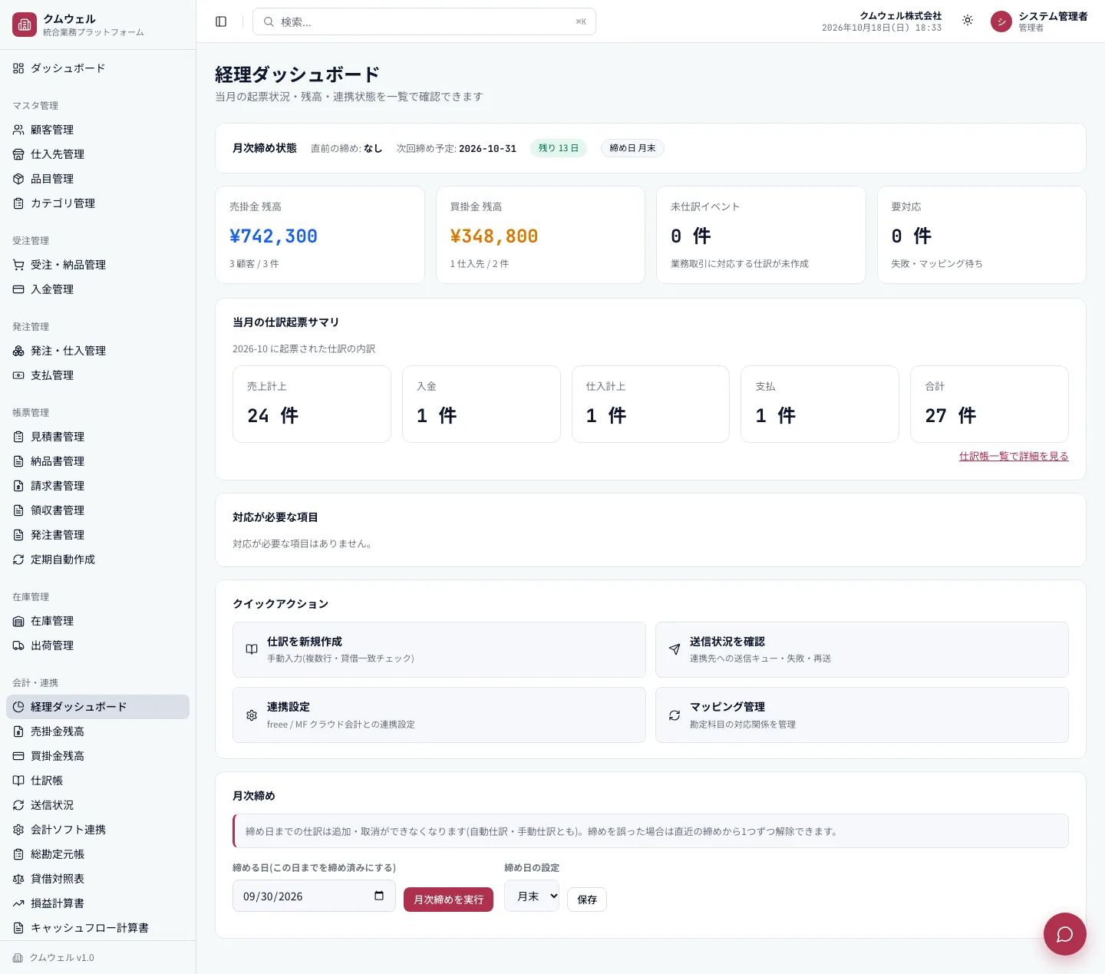Click the 2026-10-31 next closing date

(487, 148)
